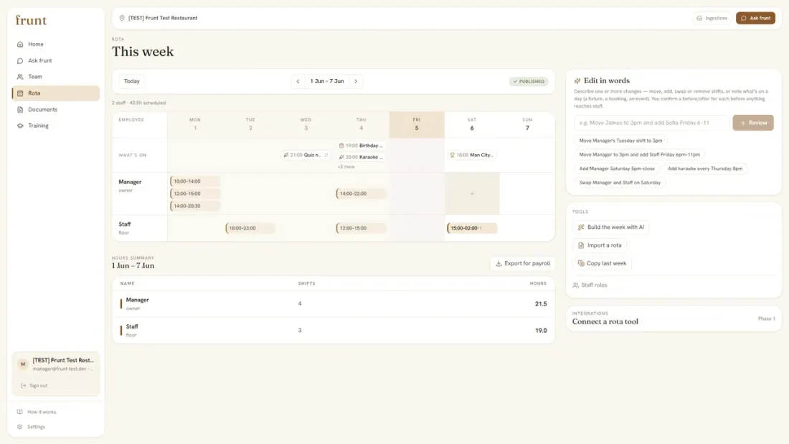
Task: Open the Documents section
Action: pos(55,109)
